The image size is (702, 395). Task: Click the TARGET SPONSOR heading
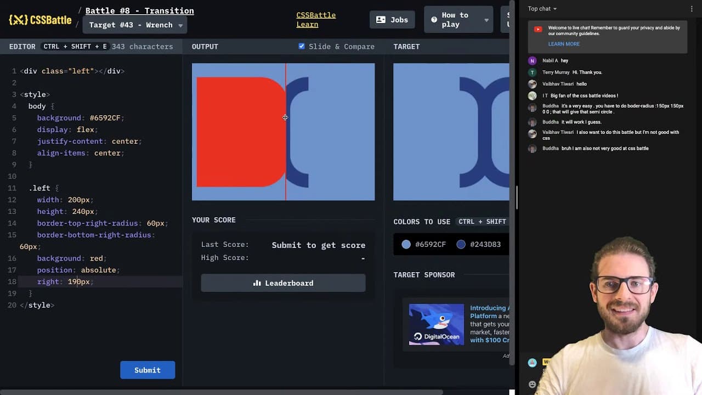click(x=424, y=275)
